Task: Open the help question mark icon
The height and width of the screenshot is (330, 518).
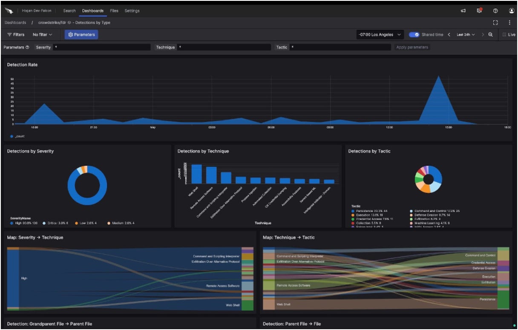Action: point(495,11)
